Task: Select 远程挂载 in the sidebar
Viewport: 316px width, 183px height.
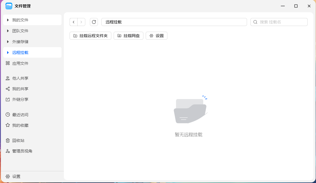Action: click(32, 53)
